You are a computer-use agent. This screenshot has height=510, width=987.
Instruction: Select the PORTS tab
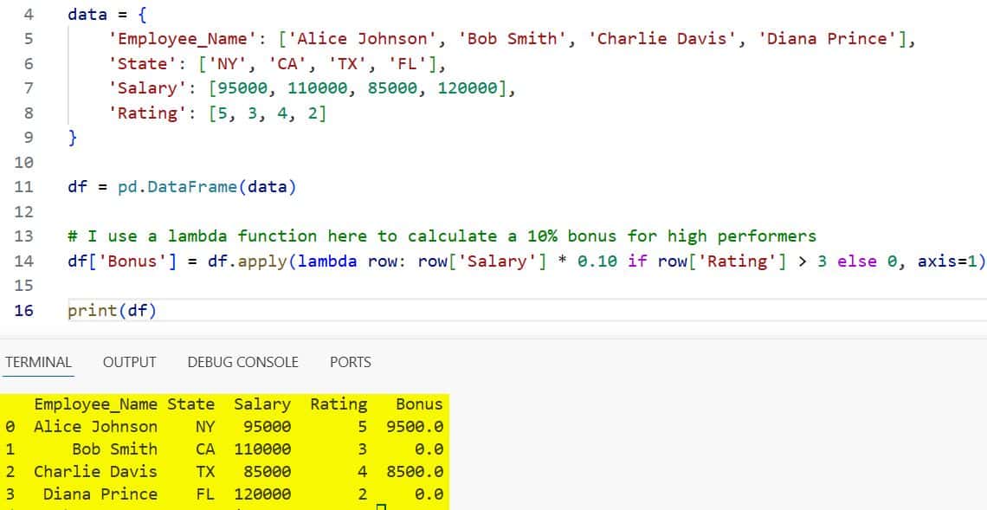pyautogui.click(x=350, y=362)
